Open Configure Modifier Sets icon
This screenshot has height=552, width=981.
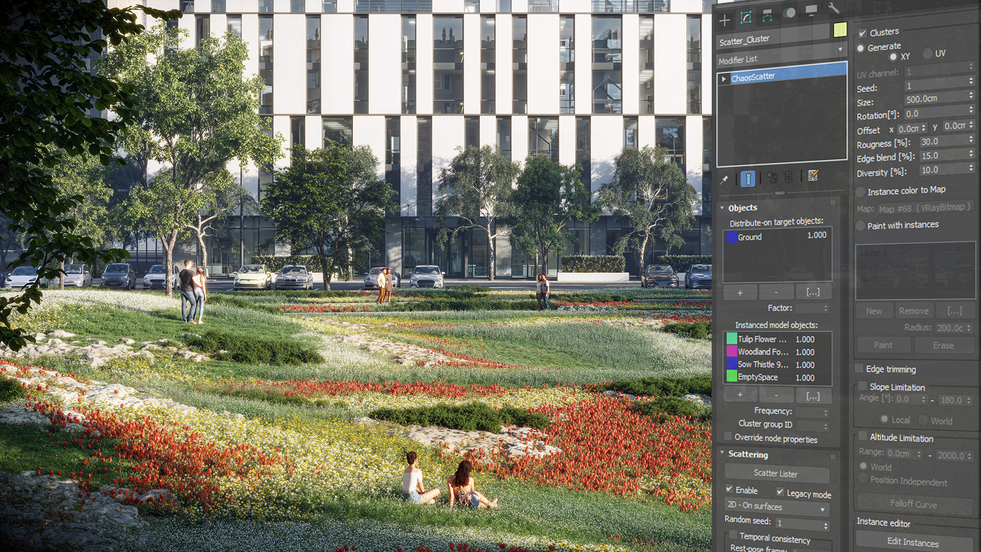click(x=813, y=176)
